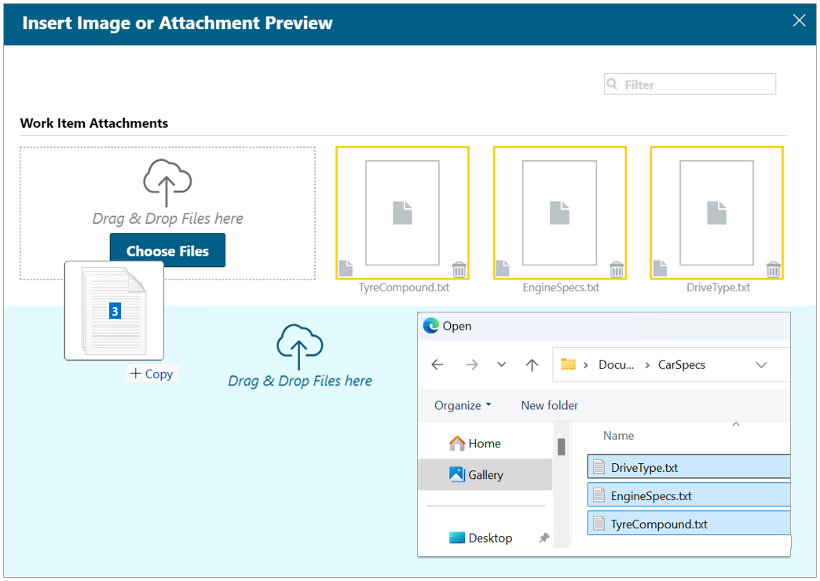Expand the chevron before CarSpecs in the path
Viewport: 820px width, 581px height.
click(647, 364)
